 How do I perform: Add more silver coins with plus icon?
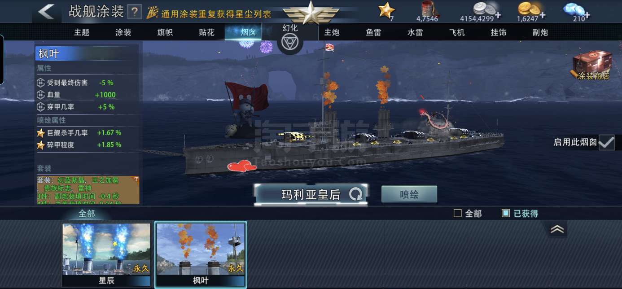(498, 16)
